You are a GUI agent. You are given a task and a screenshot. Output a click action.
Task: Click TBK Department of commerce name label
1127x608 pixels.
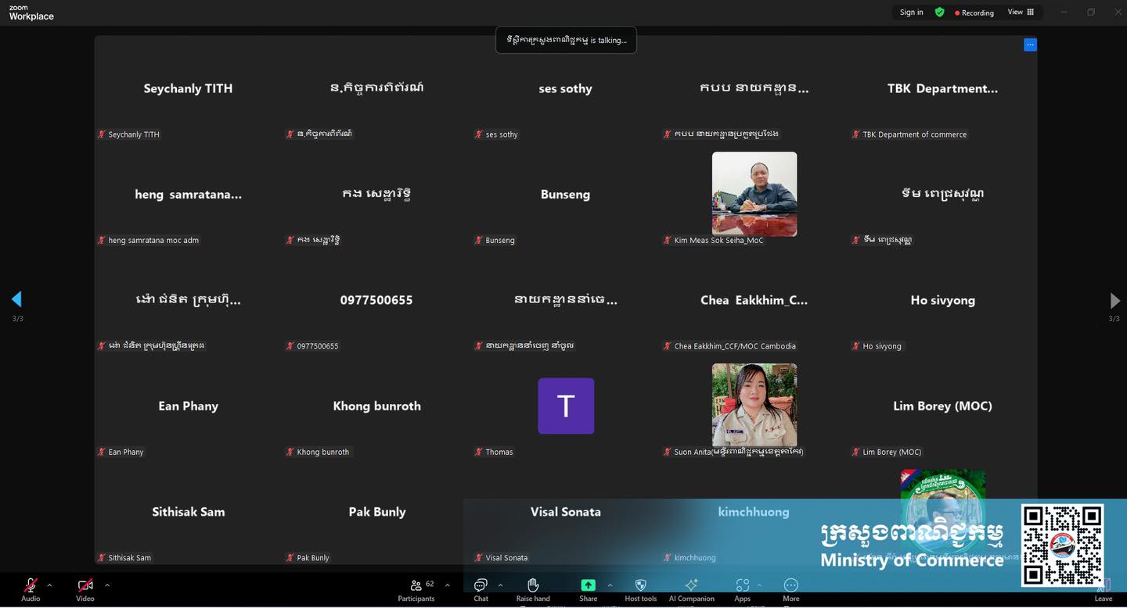[914, 134]
